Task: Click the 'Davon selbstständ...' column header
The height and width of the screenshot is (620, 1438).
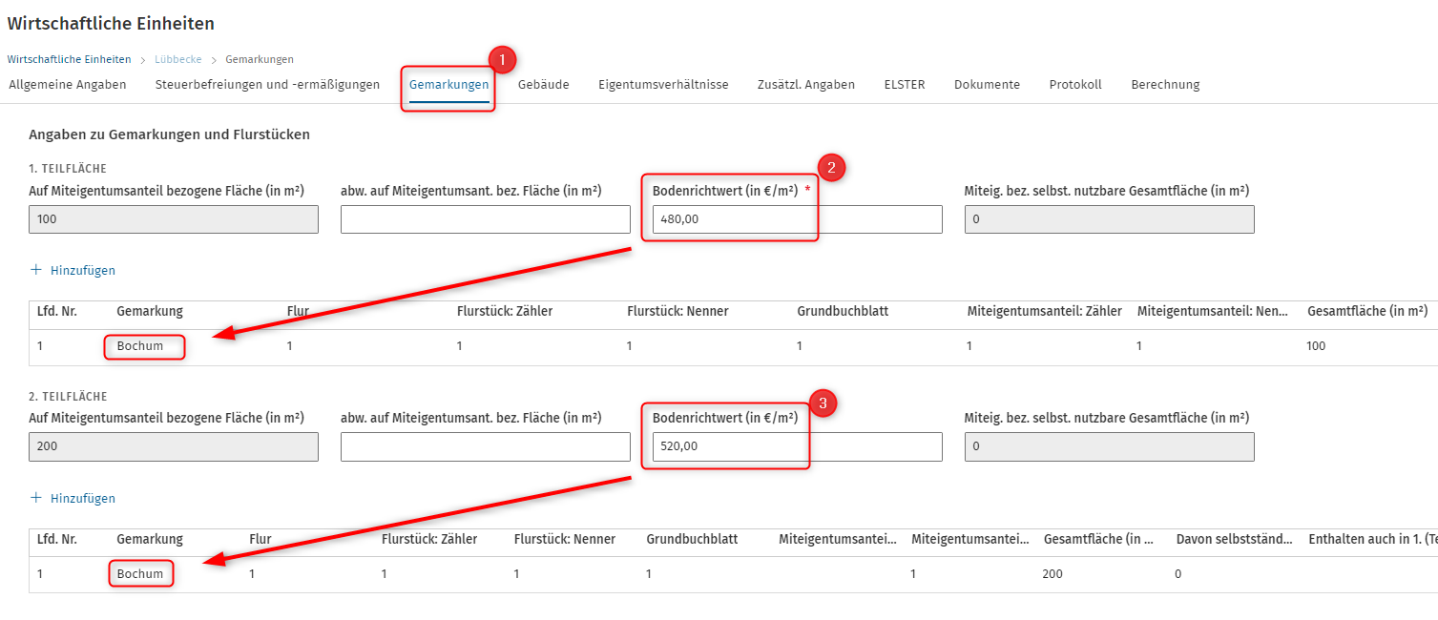Action: point(1234,540)
